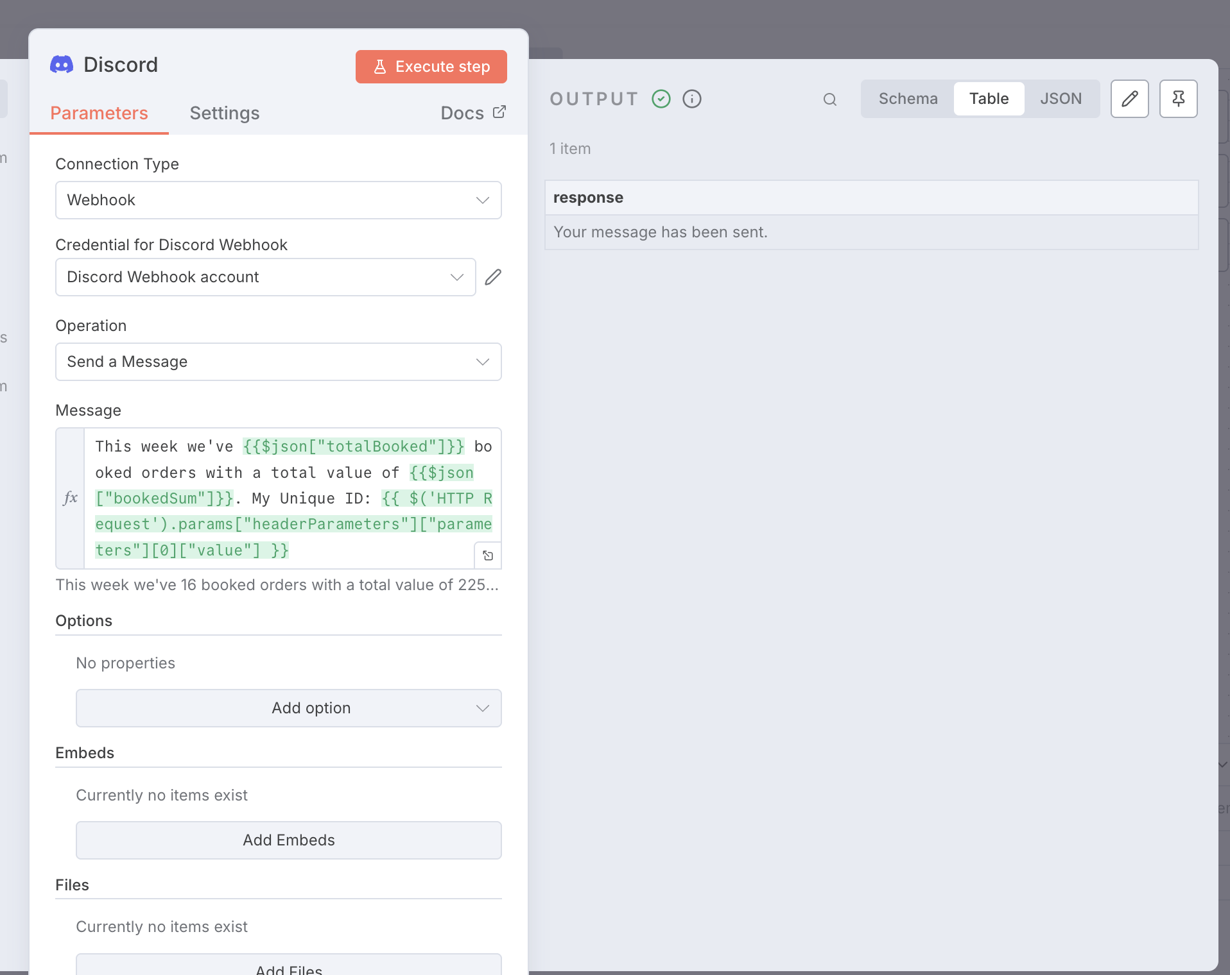Click the message preview text below editor
Image resolution: width=1230 pixels, height=975 pixels.
pyautogui.click(x=277, y=585)
